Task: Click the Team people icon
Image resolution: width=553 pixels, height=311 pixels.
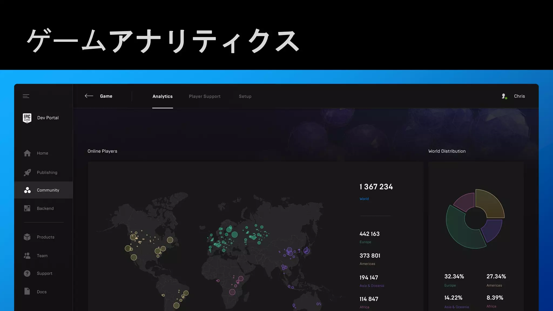Action: pyautogui.click(x=27, y=256)
